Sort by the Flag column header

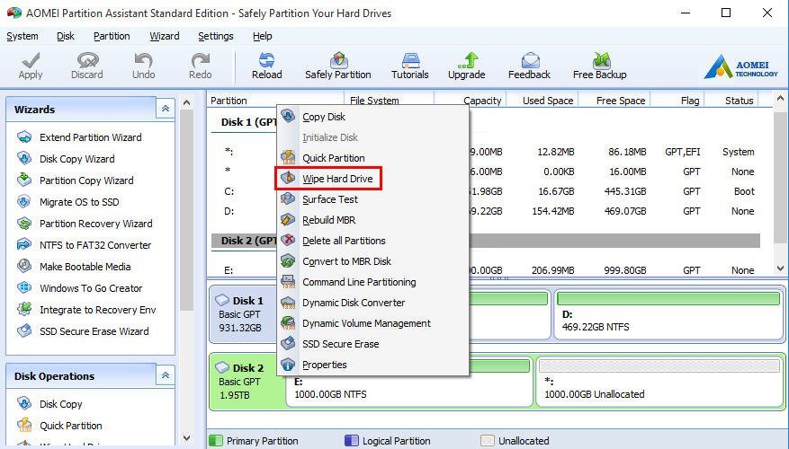click(x=677, y=101)
